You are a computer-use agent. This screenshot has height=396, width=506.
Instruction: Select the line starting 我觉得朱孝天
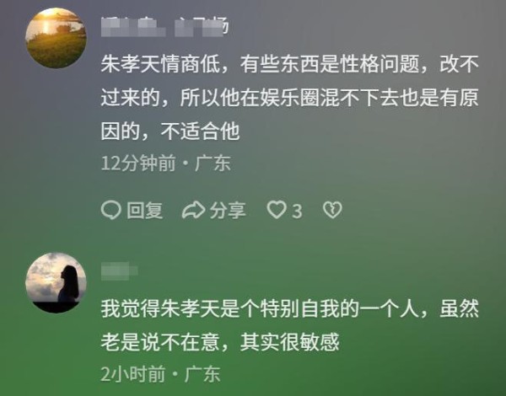(289, 308)
